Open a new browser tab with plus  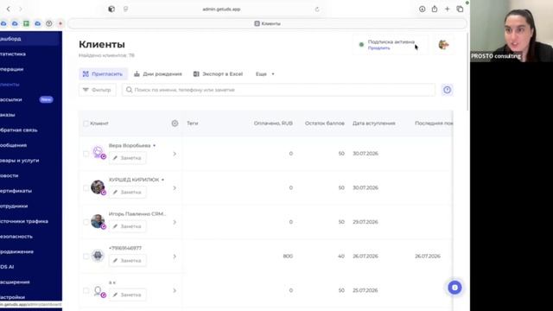pyautogui.click(x=448, y=10)
